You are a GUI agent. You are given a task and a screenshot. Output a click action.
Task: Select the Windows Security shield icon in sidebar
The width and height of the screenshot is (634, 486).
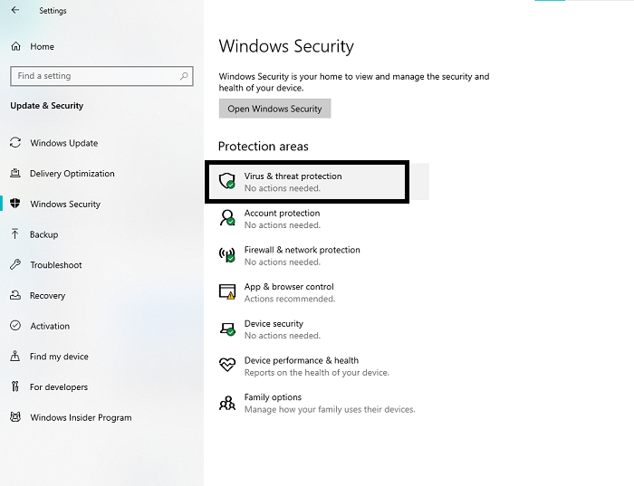pyautogui.click(x=15, y=204)
